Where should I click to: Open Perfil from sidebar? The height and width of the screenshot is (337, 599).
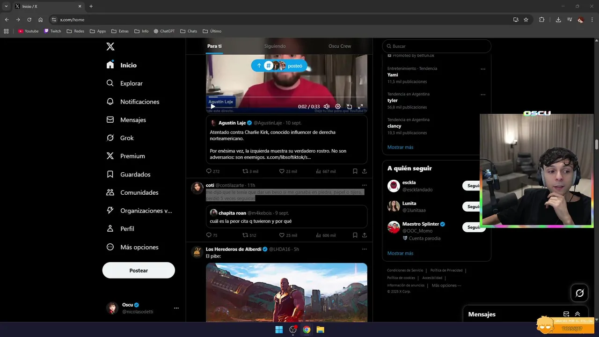click(x=120, y=229)
